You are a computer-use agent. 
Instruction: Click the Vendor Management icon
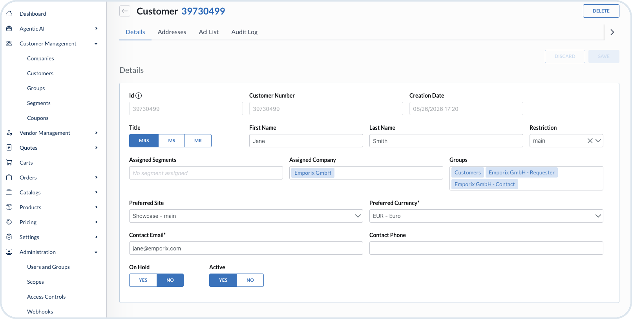(x=9, y=133)
